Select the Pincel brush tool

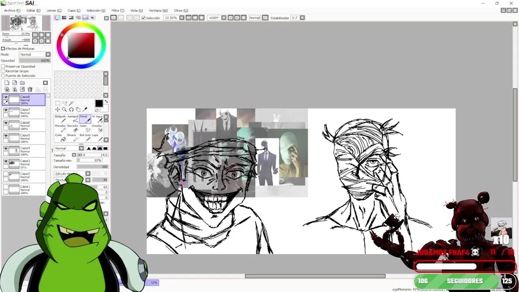click(85, 119)
